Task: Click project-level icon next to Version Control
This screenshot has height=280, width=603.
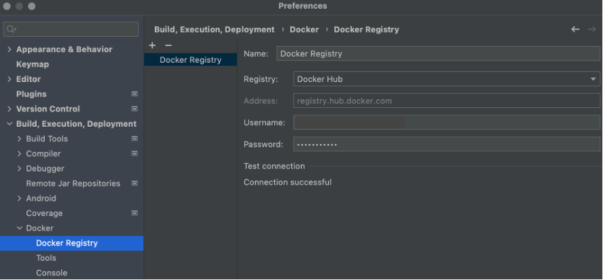Action: pos(134,109)
